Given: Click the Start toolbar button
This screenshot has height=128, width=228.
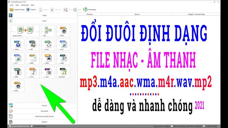Looking at the screenshot, I should pyautogui.click(x=77, y=9).
